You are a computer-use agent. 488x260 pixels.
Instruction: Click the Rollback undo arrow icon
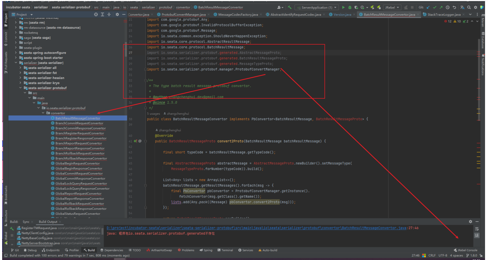pos(454,8)
